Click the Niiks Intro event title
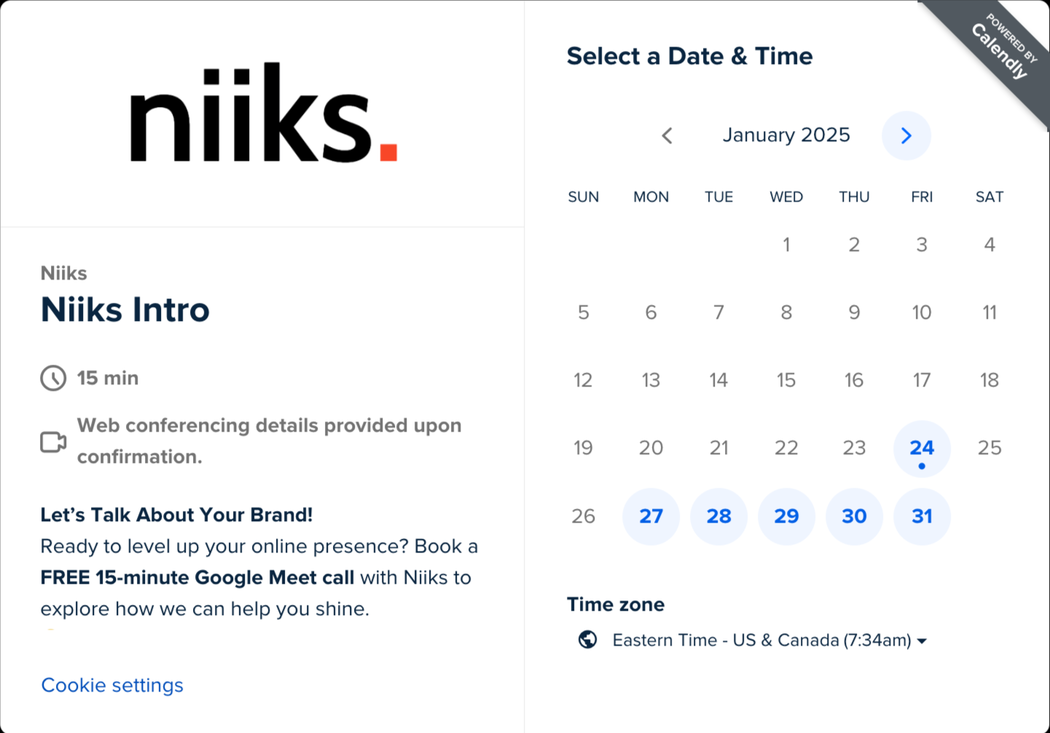 [125, 310]
